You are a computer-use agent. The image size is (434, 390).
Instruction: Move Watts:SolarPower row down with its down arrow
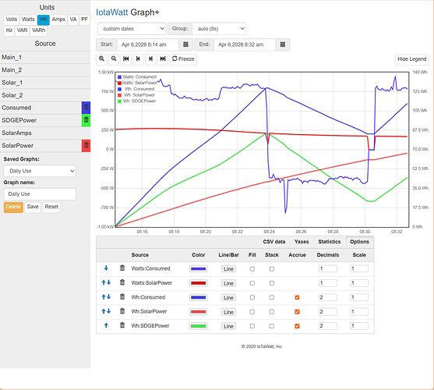(x=108, y=282)
